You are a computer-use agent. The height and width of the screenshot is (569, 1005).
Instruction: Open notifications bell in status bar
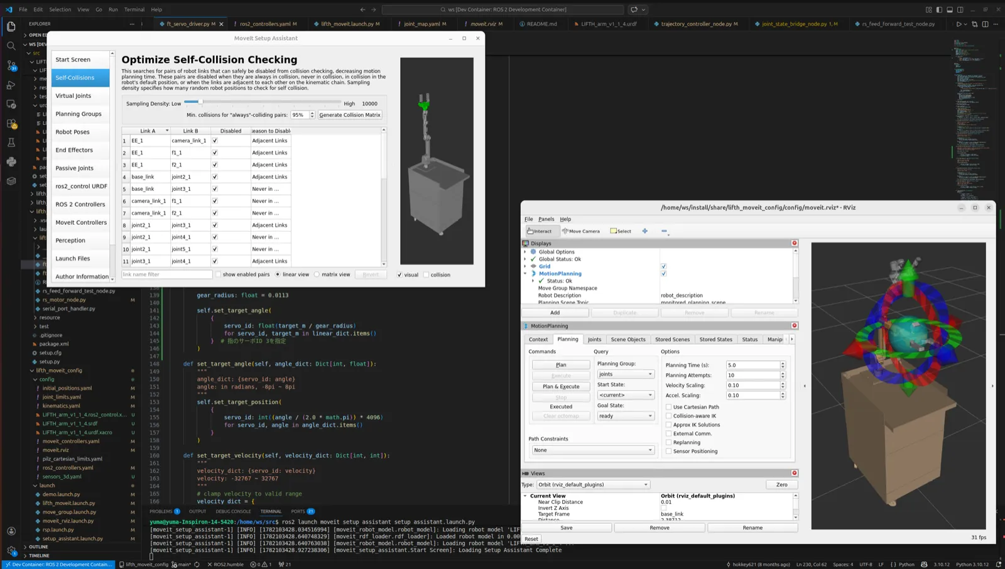point(999,564)
